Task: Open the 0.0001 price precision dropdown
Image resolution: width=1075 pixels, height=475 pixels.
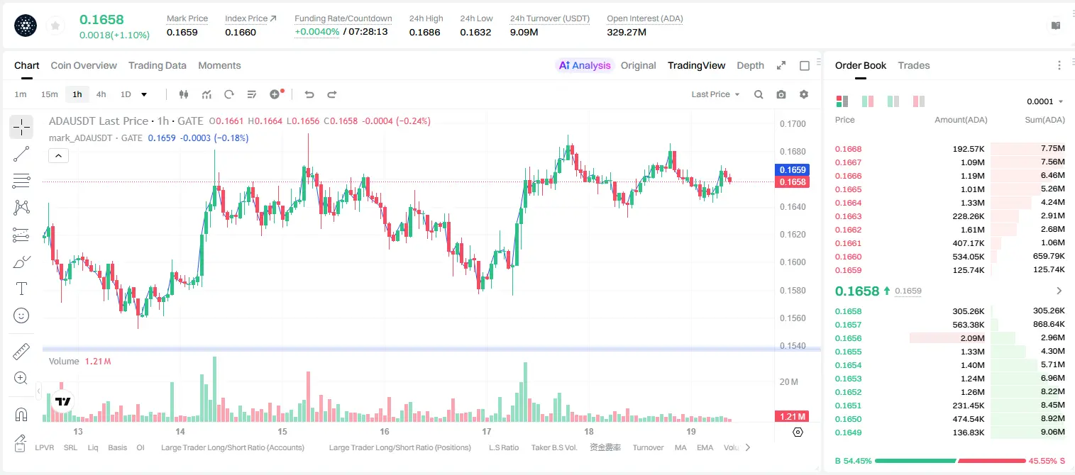Action: (1045, 101)
